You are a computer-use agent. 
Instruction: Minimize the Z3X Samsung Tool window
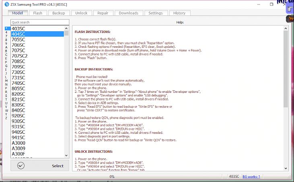click(x=259, y=4)
